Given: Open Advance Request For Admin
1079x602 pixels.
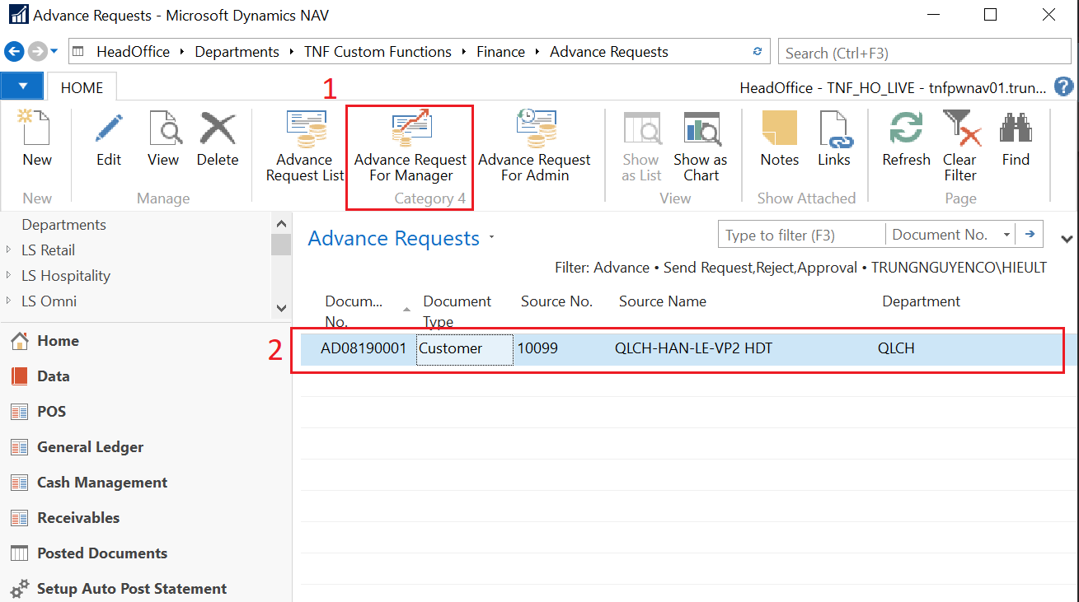Looking at the screenshot, I should [534, 146].
